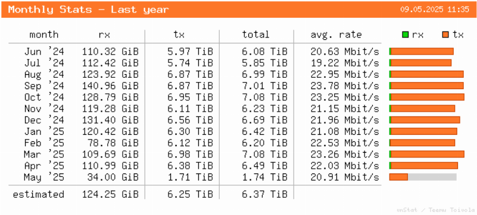The height and width of the screenshot is (215, 477).
Task: Select the total column header
Action: coord(255,34)
